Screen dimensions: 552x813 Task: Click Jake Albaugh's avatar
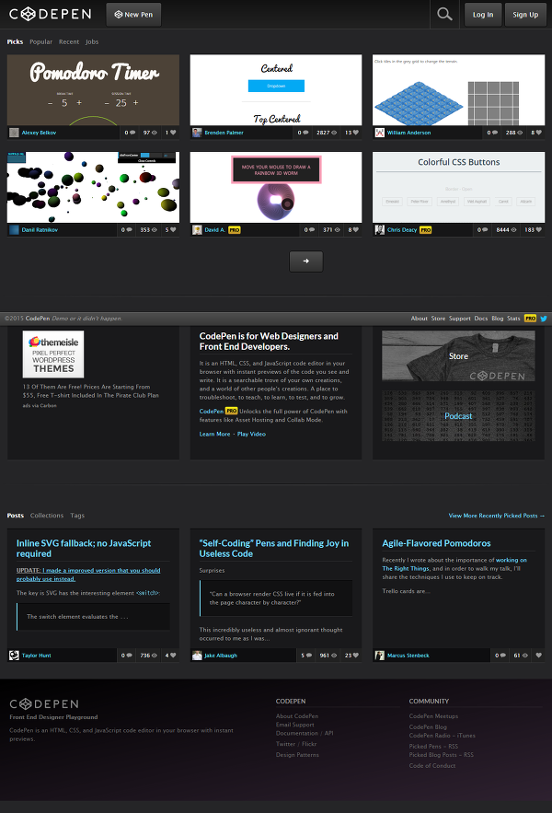[x=197, y=656]
